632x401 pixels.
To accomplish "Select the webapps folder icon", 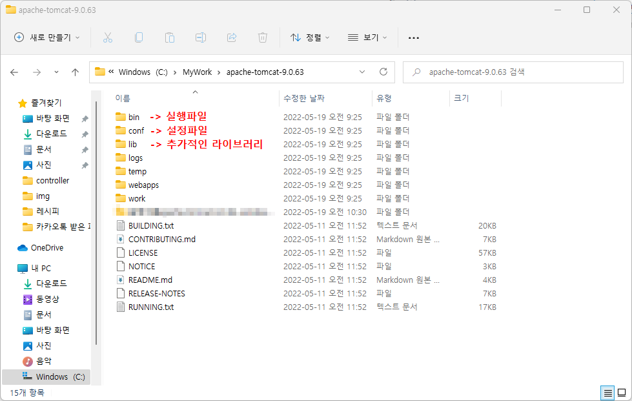I will coord(121,185).
